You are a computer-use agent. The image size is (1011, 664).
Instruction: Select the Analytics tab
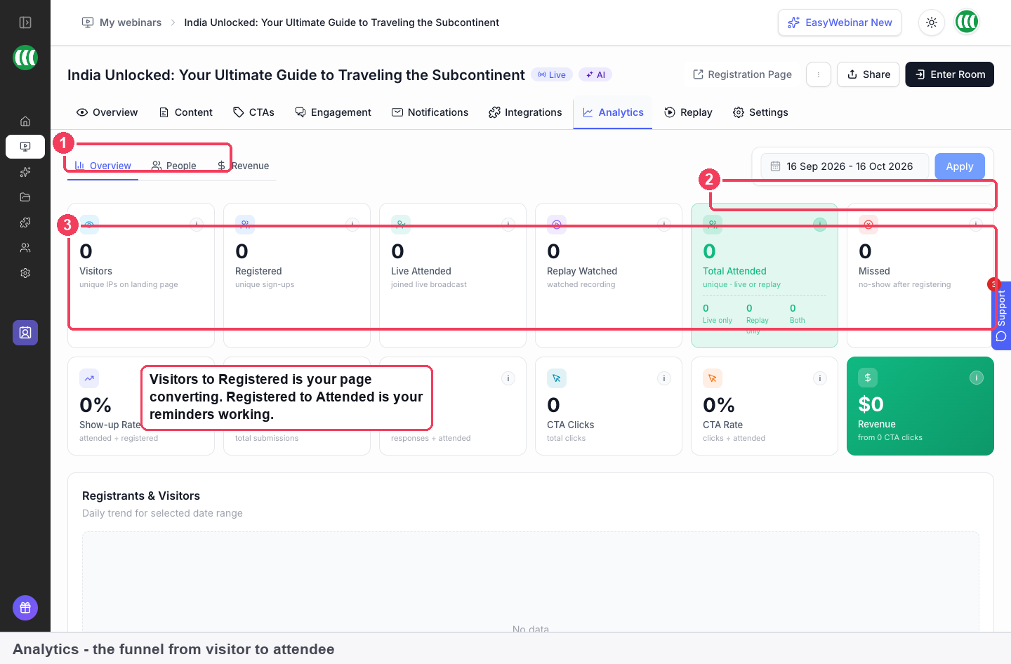click(613, 112)
